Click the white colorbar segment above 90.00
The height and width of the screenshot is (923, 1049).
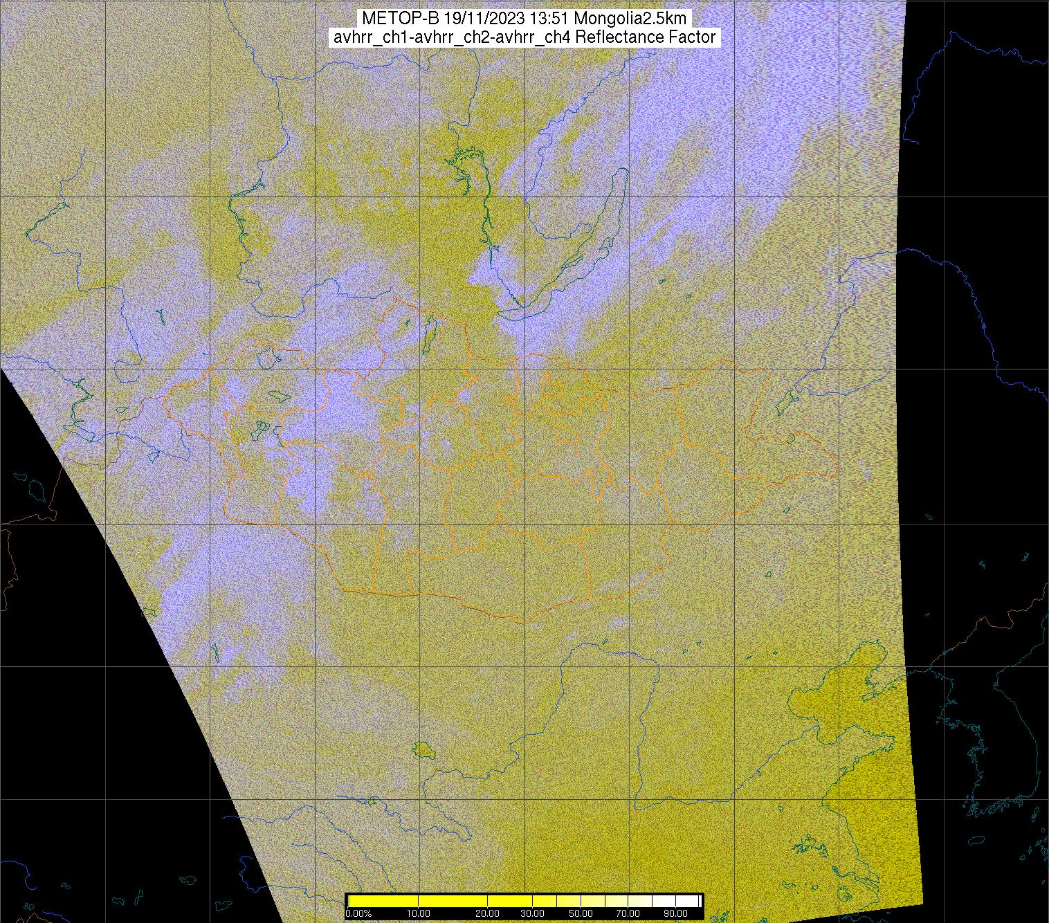point(687,901)
